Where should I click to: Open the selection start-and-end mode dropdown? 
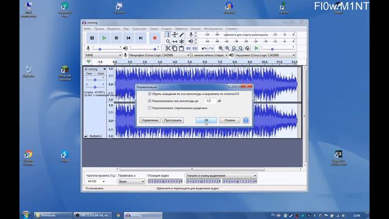point(221,176)
